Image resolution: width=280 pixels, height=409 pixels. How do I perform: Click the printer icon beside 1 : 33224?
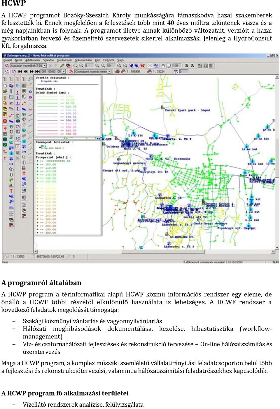[150, 71]
